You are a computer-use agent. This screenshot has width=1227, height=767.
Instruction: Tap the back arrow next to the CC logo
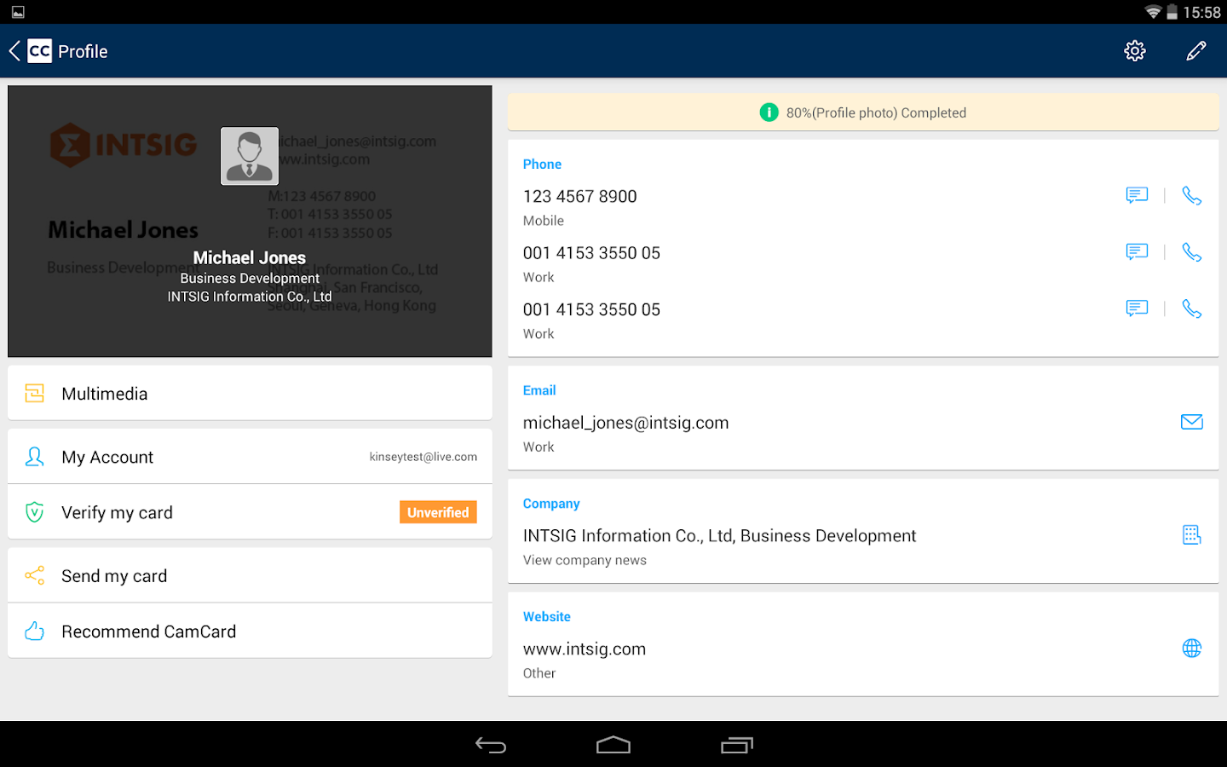[14, 50]
